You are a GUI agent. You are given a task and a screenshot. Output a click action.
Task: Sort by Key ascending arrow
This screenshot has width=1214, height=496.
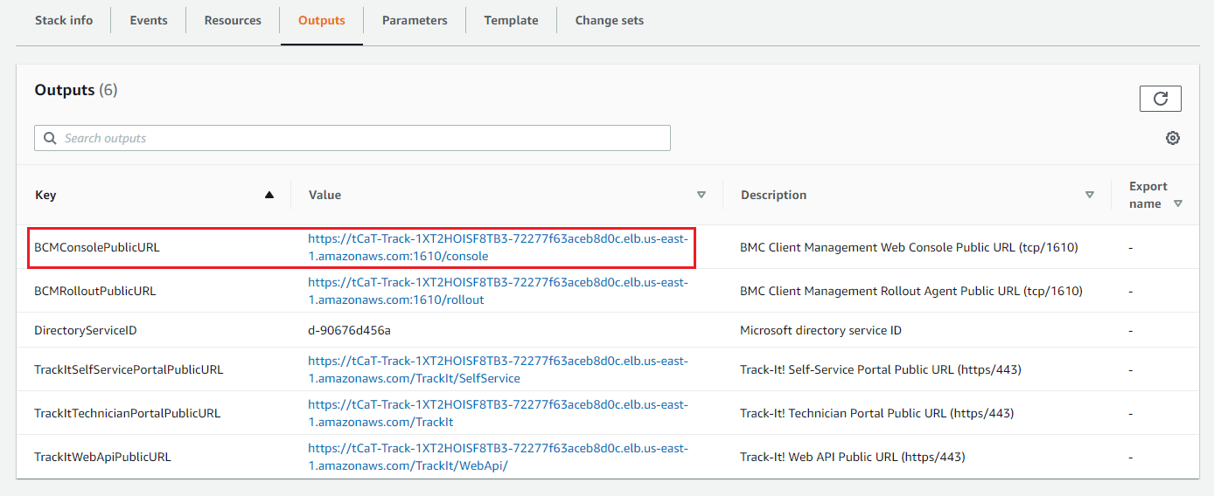269,195
